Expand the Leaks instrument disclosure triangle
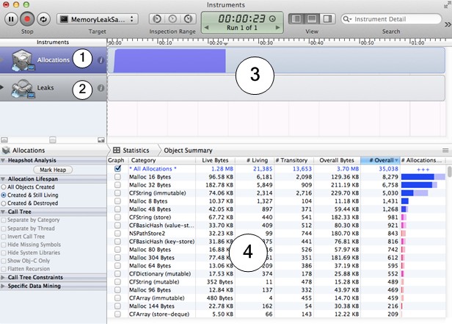The height and width of the screenshot is (324, 452). 2,87
